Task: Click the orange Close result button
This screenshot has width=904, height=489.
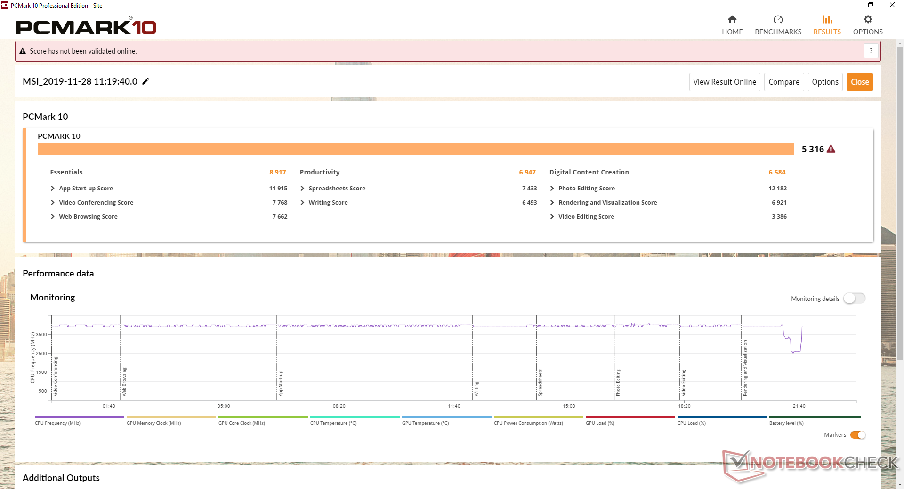Action: click(860, 82)
